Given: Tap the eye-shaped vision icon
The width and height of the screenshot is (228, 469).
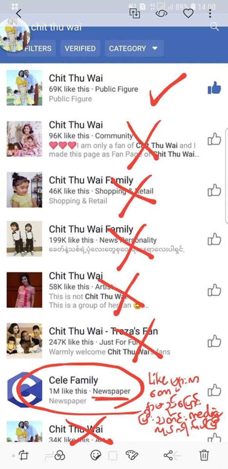Looking at the screenshot, I should [161, 13].
